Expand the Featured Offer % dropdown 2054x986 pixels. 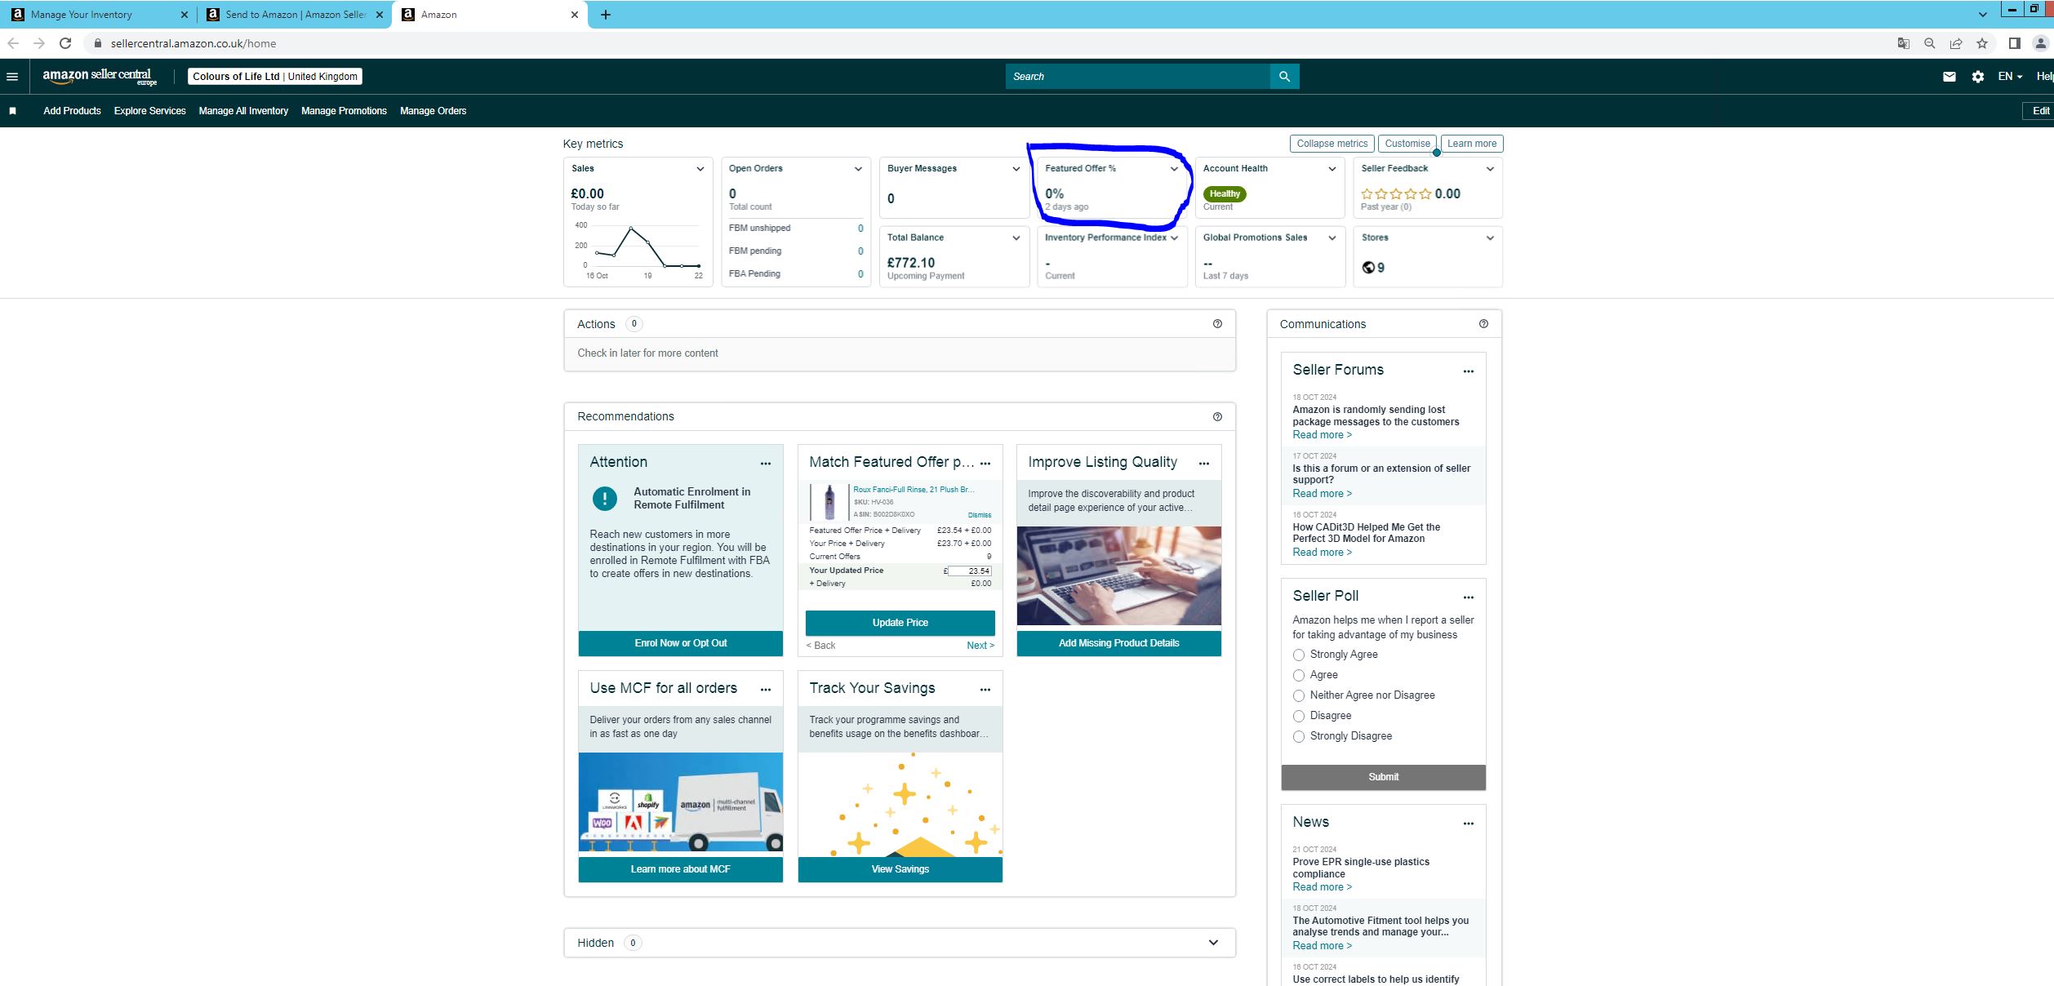[1174, 169]
